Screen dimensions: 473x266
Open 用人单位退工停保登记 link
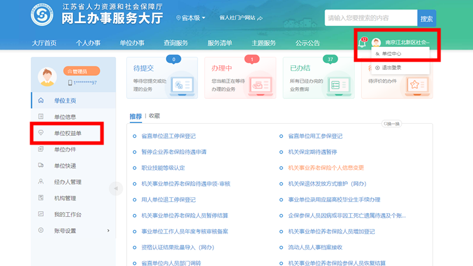(169, 200)
